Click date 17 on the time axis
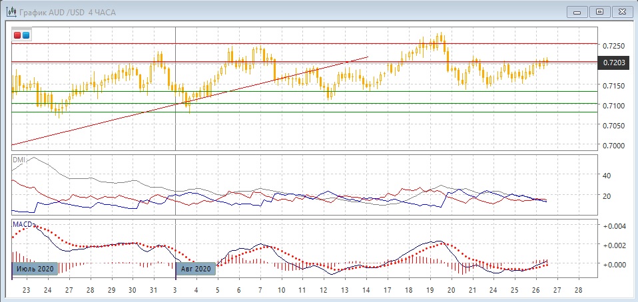The width and height of the screenshot is (638, 302). click(387, 291)
